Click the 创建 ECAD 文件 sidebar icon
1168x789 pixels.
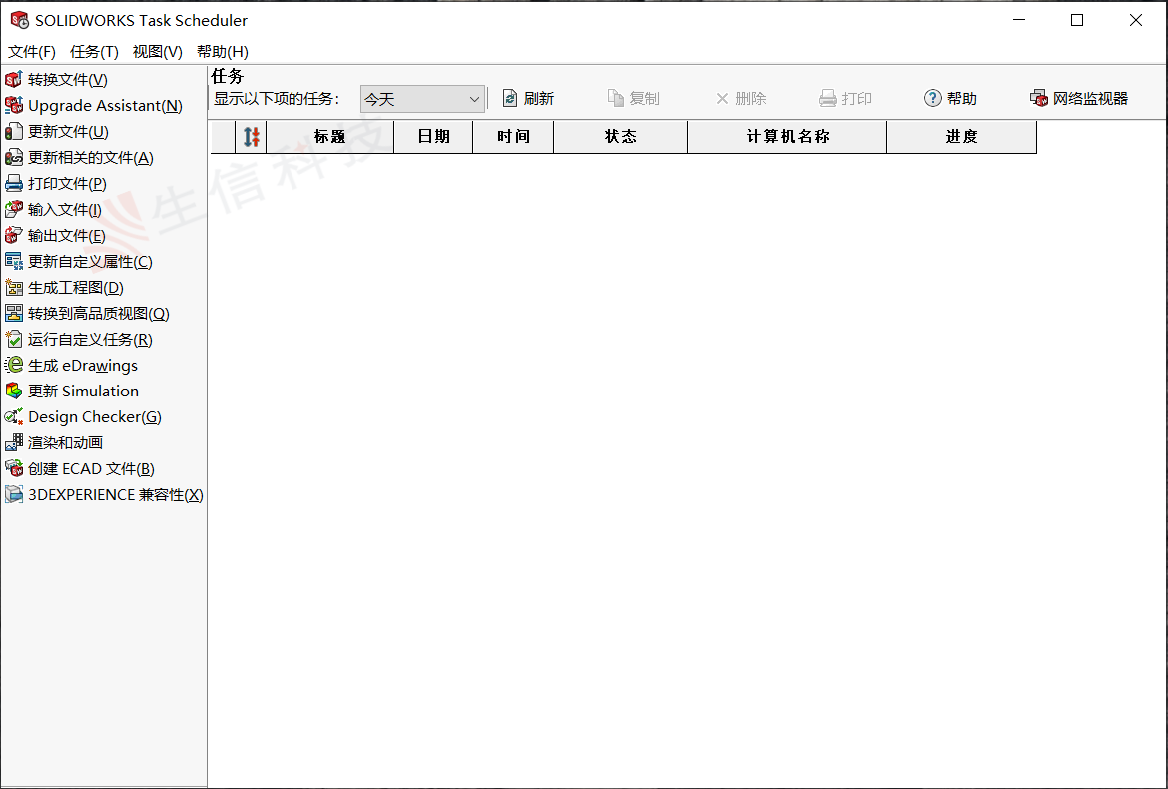click(13, 469)
